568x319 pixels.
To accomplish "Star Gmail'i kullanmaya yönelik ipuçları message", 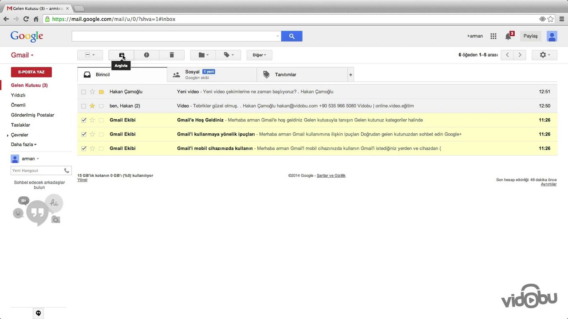I will 92,134.
